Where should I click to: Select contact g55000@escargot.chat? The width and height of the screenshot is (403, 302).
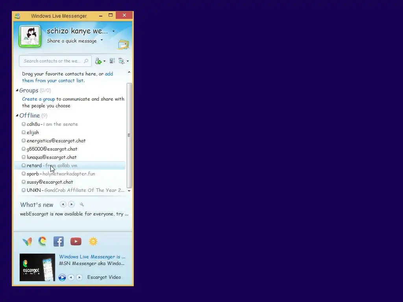click(70, 149)
